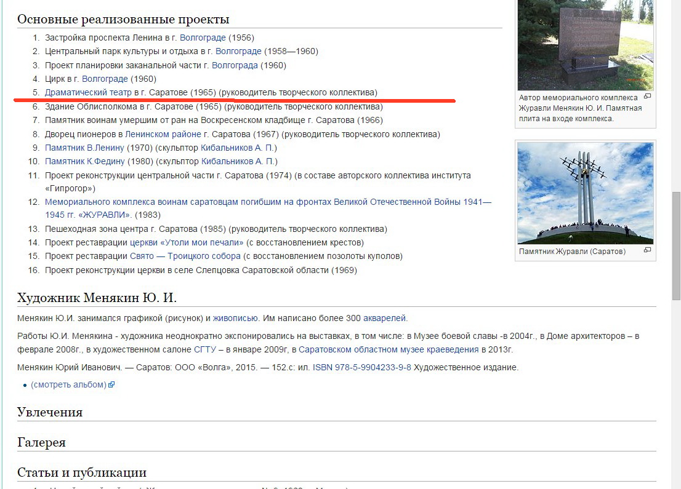Viewport: 681px width, 489px height.
Task: Click the Пешеходная зона центра list item
Action: [x=216, y=229]
